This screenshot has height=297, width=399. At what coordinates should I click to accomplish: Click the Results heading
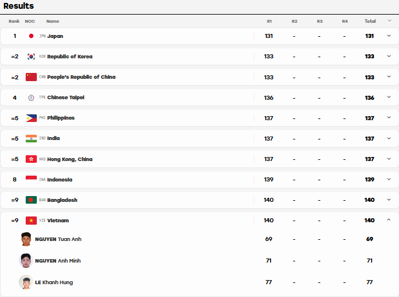click(19, 6)
